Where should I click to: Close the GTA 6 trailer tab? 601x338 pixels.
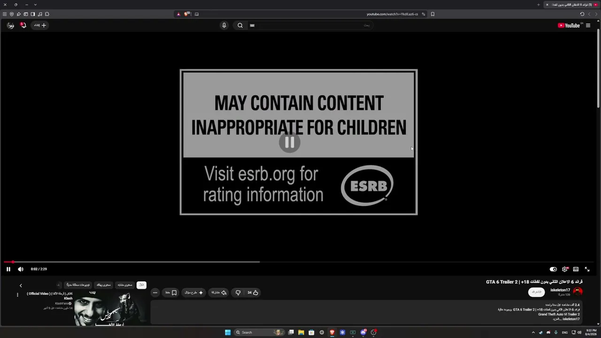(547, 5)
